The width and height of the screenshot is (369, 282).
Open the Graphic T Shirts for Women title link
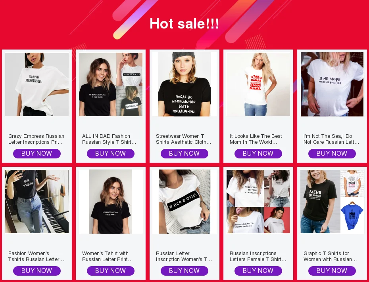[x=330, y=256]
